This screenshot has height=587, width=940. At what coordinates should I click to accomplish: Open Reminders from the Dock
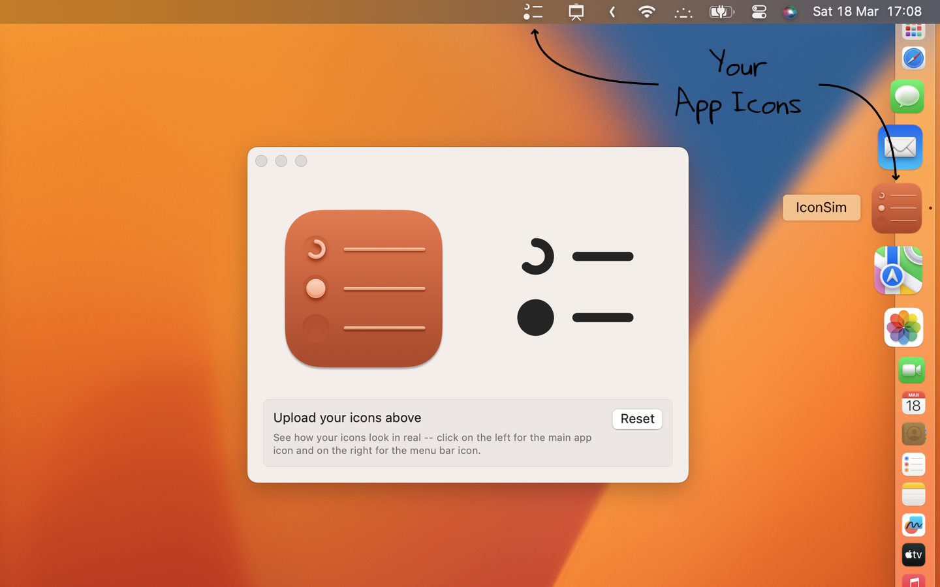point(913,464)
